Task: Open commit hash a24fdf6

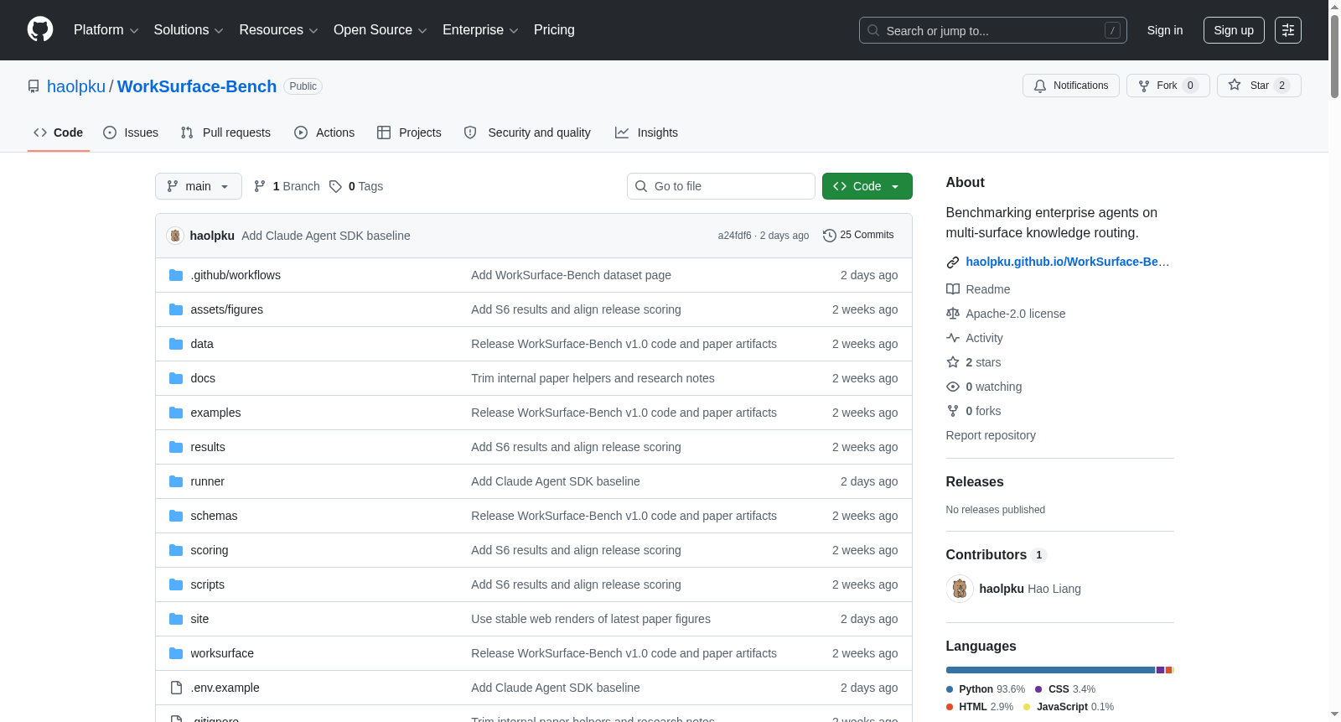Action: [x=734, y=236]
